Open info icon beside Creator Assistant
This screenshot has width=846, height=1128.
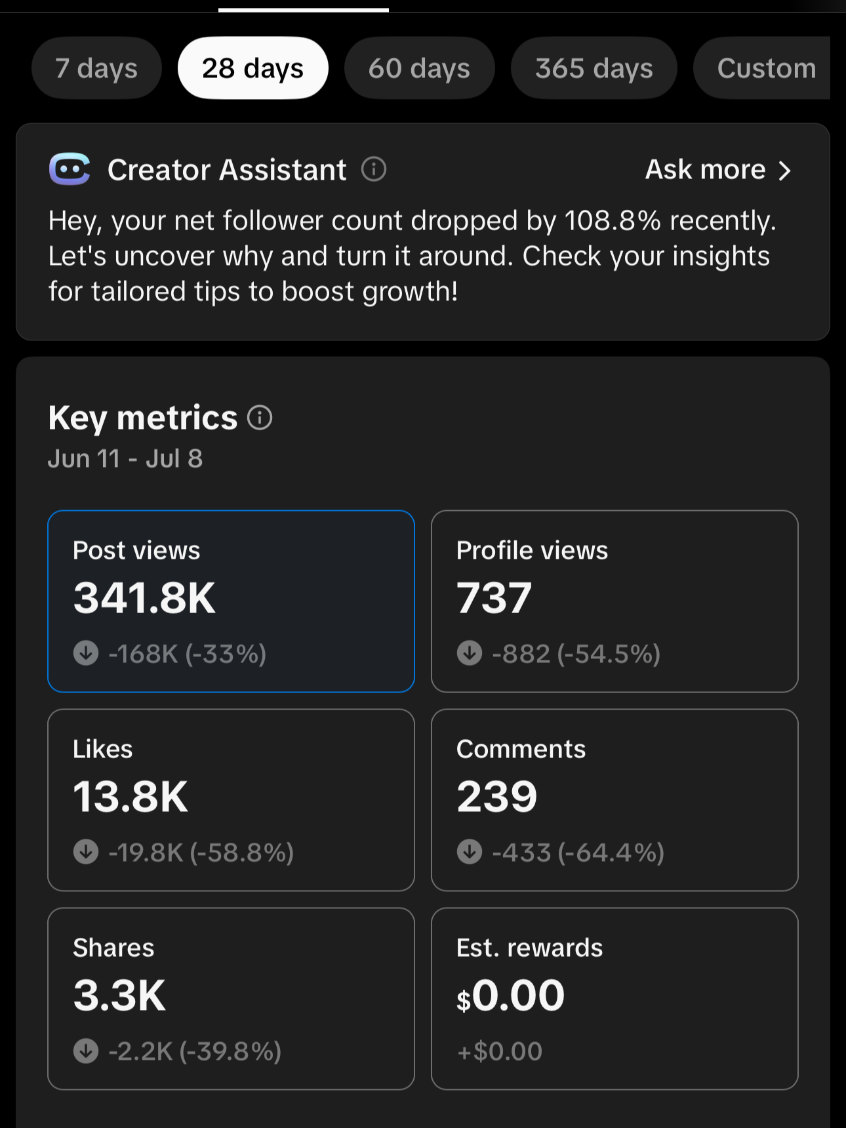coord(374,169)
